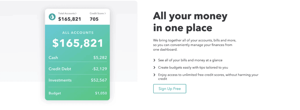Click the -$2,129 credit debt amount

tap(99, 69)
